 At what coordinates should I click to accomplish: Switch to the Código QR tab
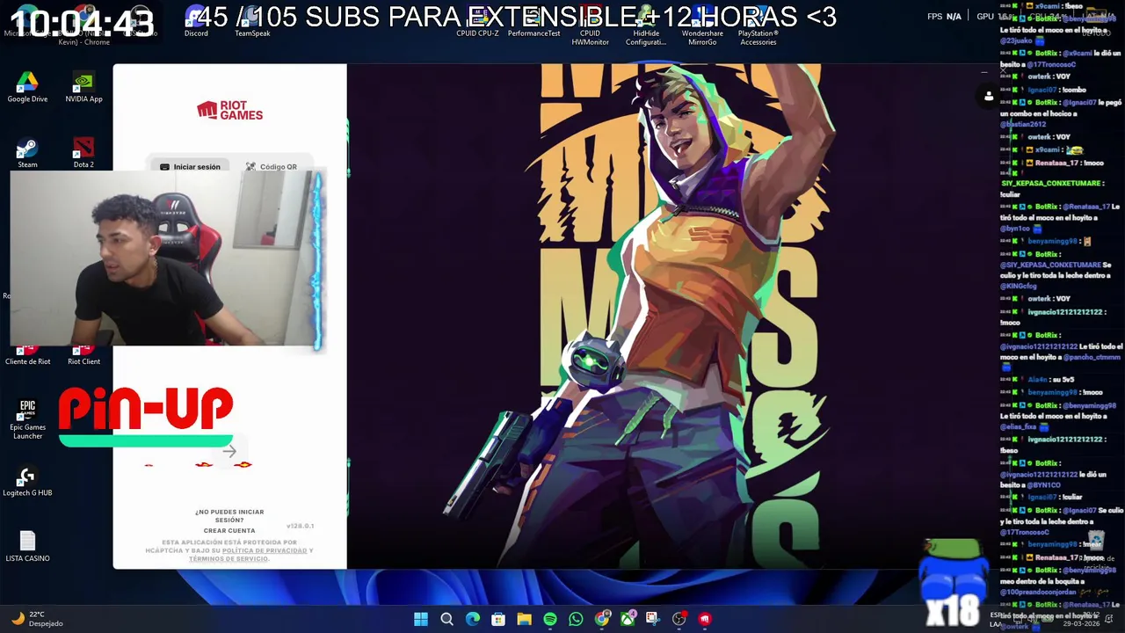pos(272,166)
